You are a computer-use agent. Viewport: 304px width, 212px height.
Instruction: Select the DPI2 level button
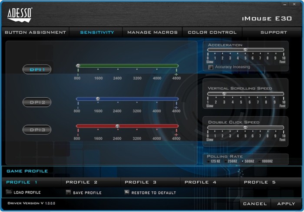[37, 102]
